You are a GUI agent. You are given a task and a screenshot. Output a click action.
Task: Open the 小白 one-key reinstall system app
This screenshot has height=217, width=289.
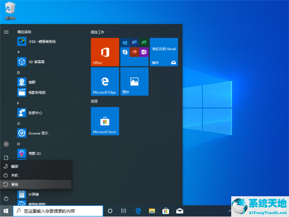pyautogui.click(x=37, y=41)
